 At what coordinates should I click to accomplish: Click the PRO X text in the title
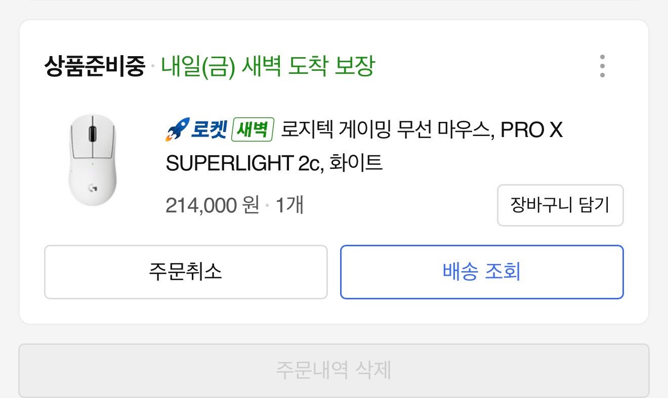coord(531,130)
